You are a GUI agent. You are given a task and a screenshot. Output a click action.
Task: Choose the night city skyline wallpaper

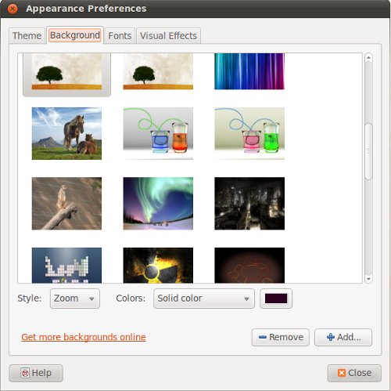(x=249, y=204)
